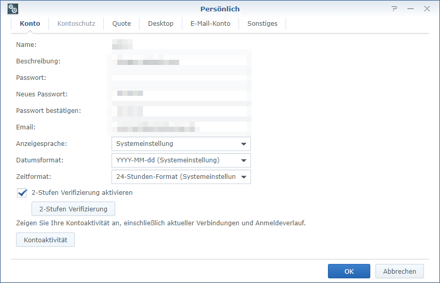The height and width of the screenshot is (283, 440).
Task: Cancel with the Abbrechen button
Action: point(400,271)
